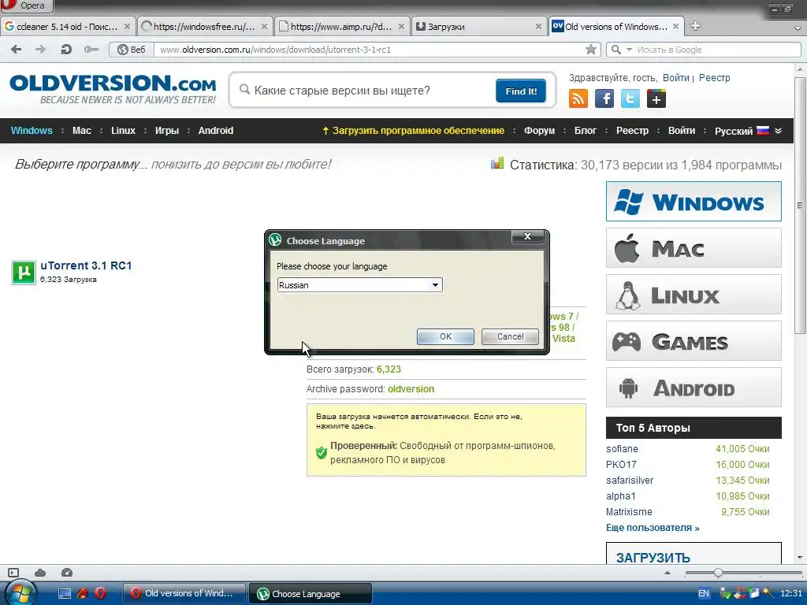Click the RSS feed icon
The width and height of the screenshot is (807, 605).
click(578, 98)
